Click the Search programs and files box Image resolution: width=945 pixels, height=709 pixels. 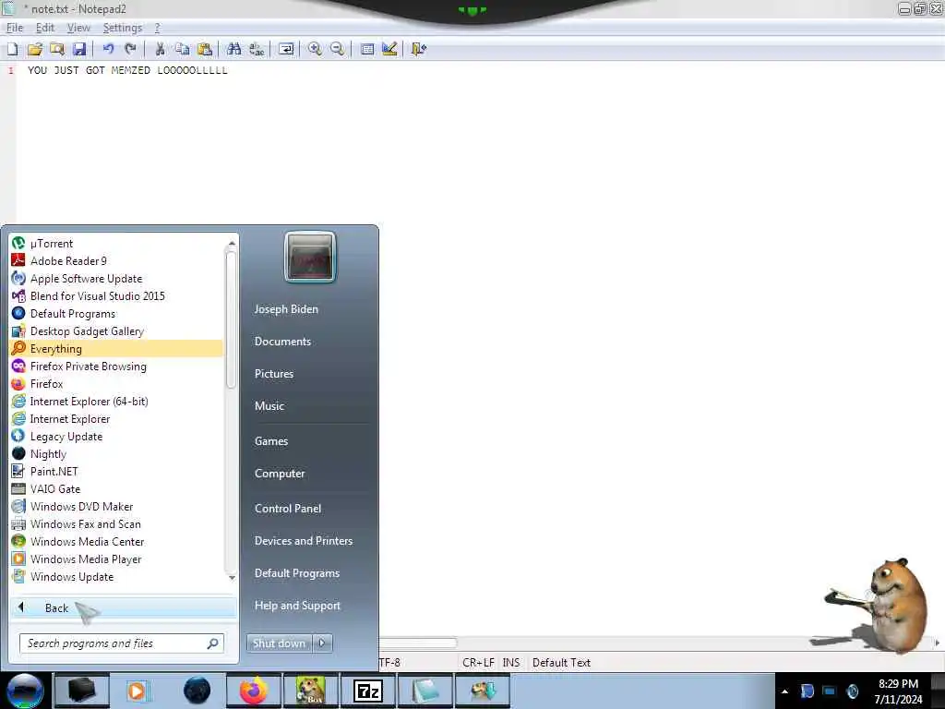tap(122, 643)
